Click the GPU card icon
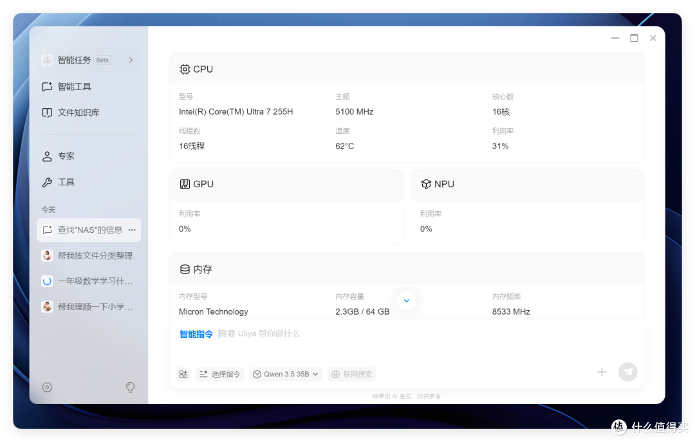 click(185, 184)
